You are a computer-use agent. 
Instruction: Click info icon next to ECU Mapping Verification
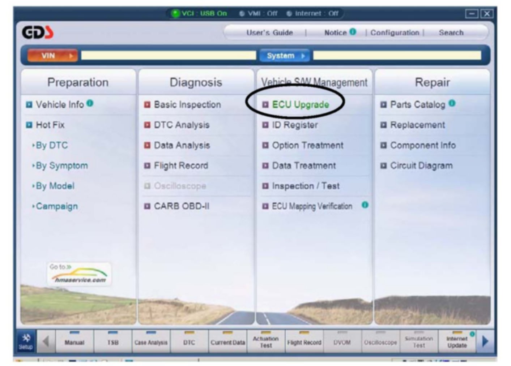point(365,205)
